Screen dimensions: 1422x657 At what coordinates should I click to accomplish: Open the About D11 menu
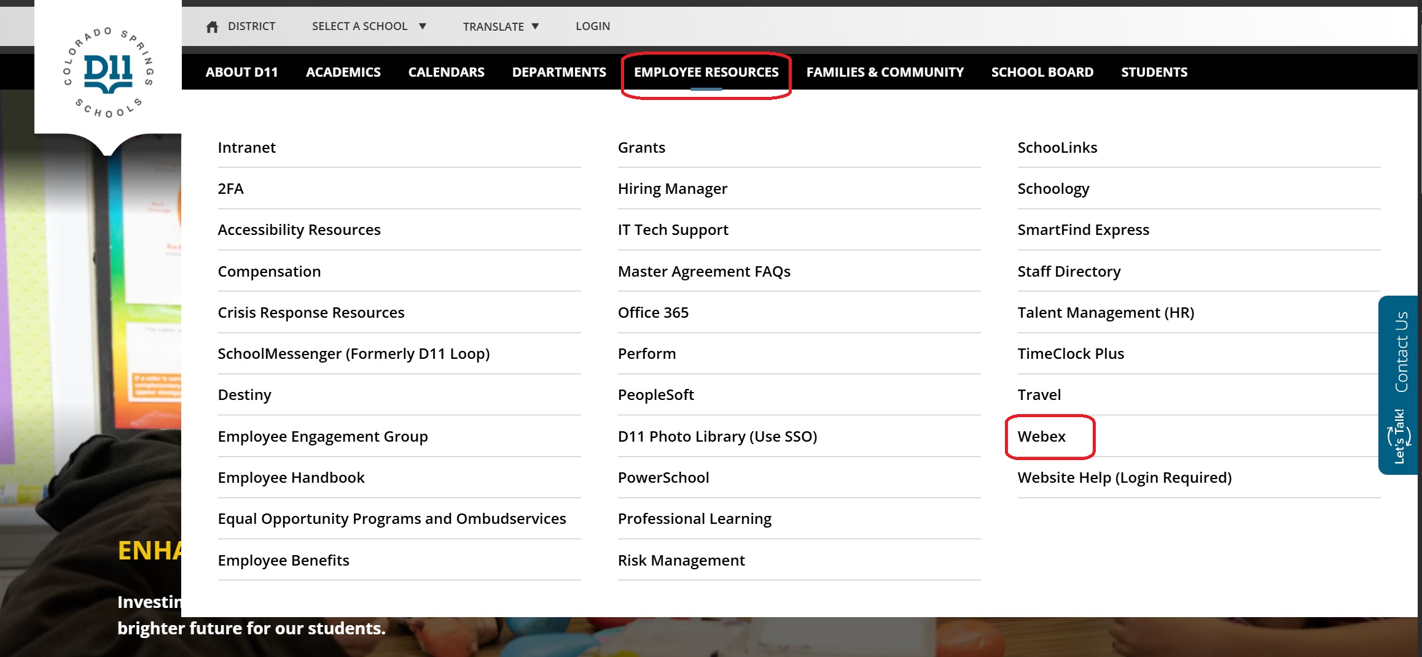click(x=241, y=72)
